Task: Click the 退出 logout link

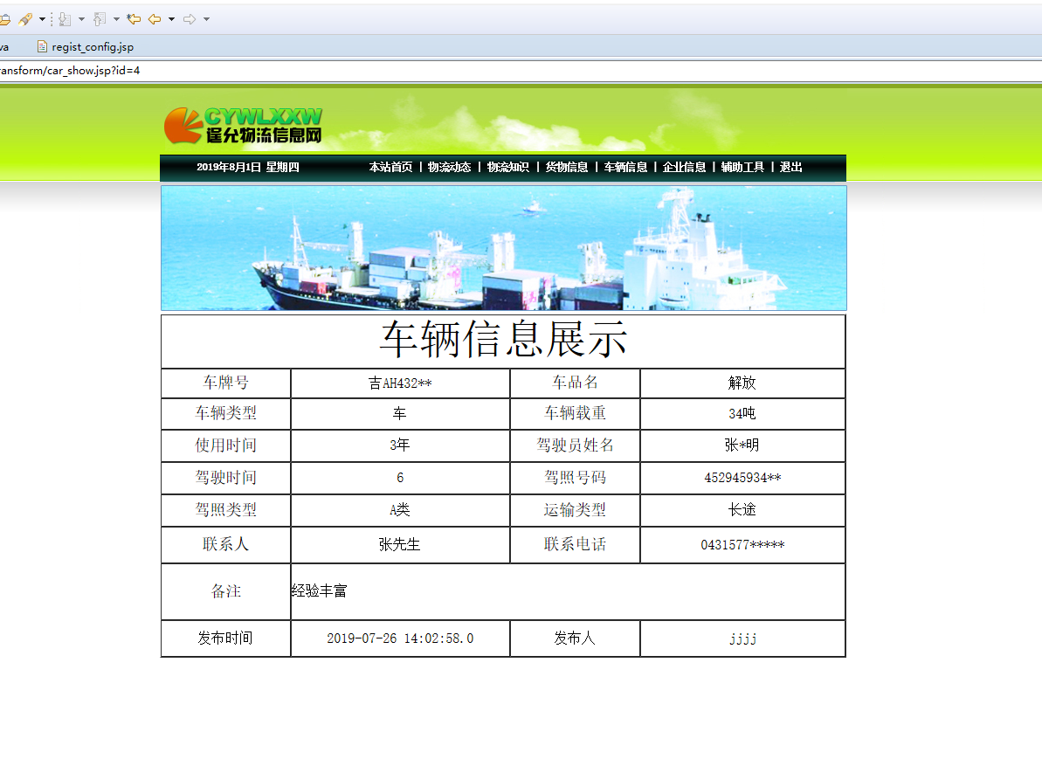Action: click(x=790, y=167)
